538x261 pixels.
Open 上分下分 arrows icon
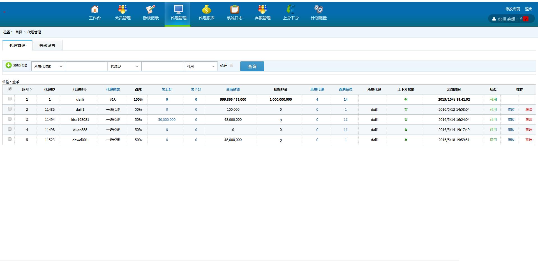tap(290, 10)
